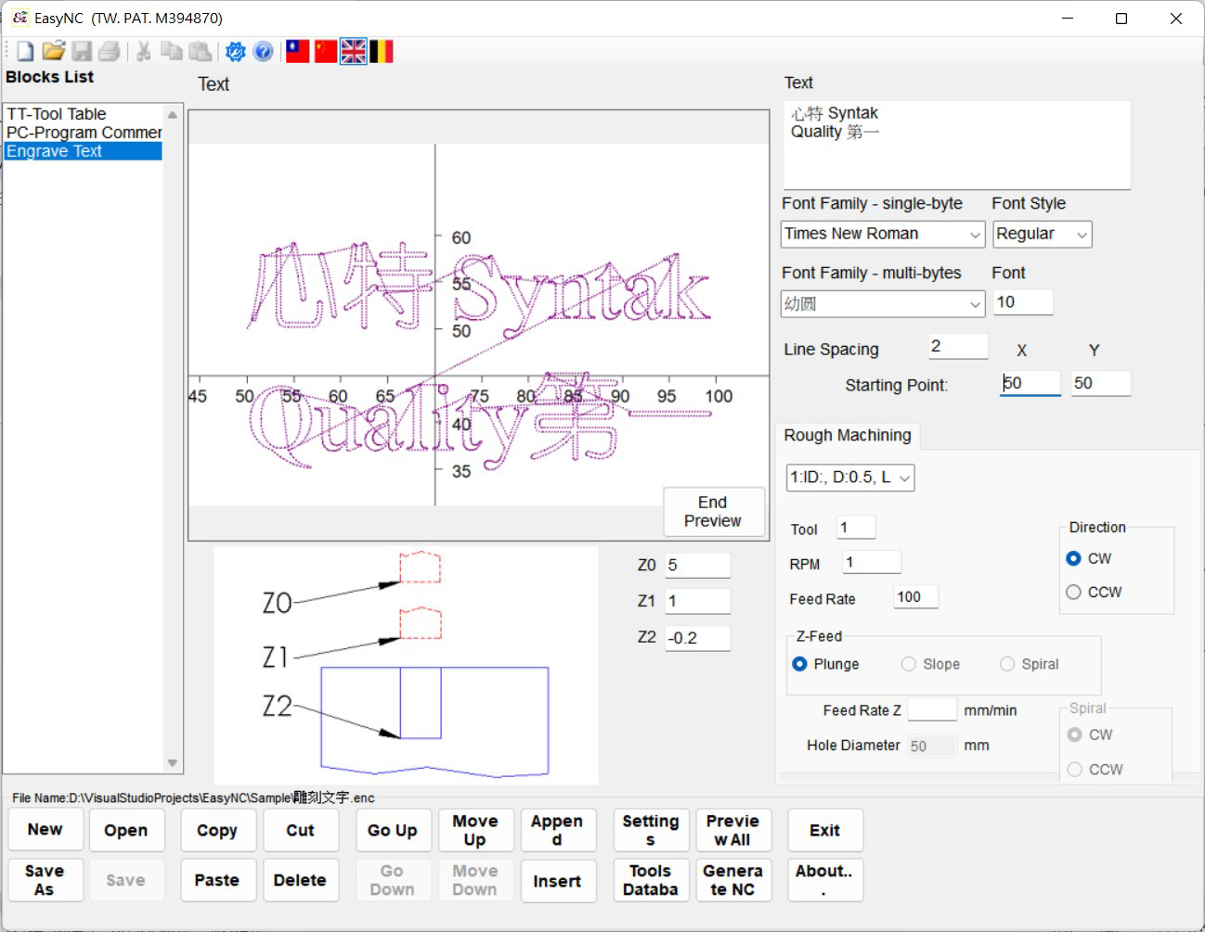
Task: Click the Save As button
Action: 45,880
